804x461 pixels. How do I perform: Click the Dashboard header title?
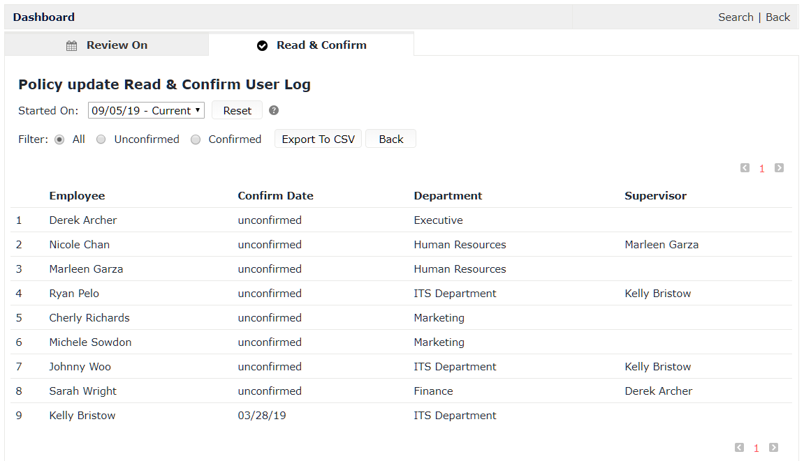click(x=43, y=17)
